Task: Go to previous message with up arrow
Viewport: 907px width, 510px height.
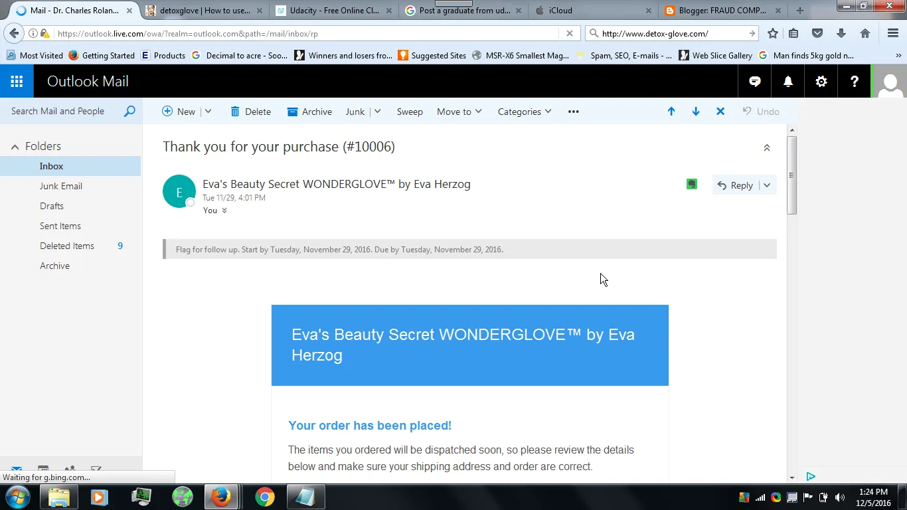Action: click(x=671, y=112)
